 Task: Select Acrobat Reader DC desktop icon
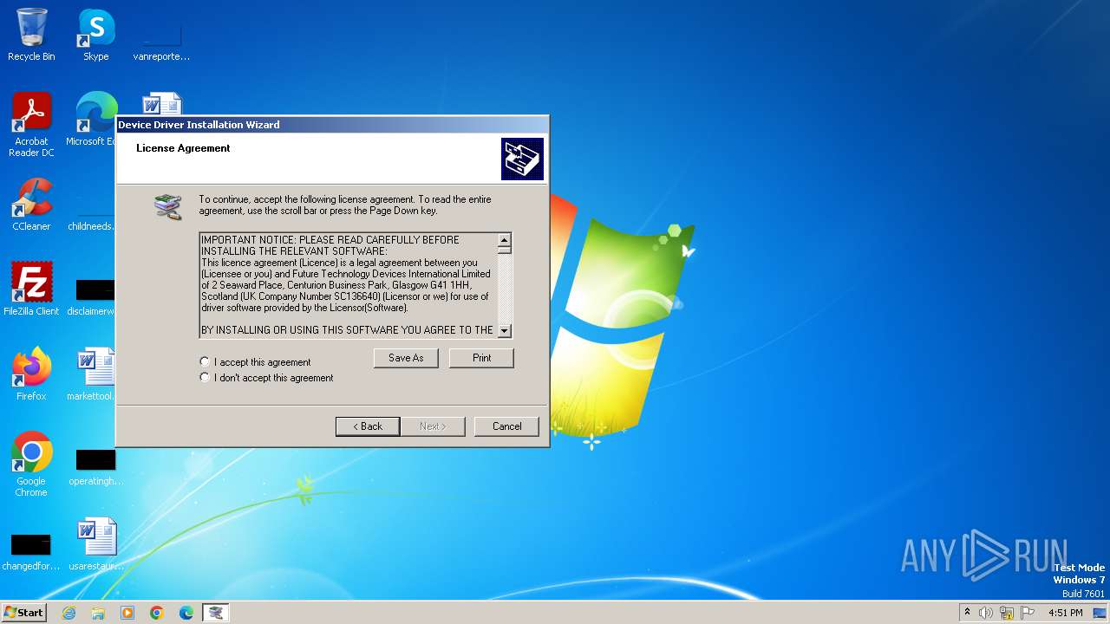click(x=31, y=125)
